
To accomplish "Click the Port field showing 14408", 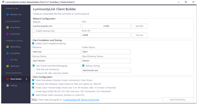I will tap(106, 26).
